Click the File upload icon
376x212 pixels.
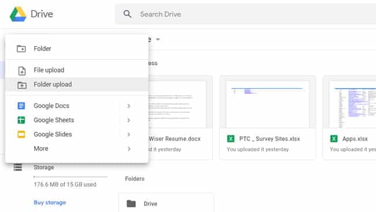coord(22,71)
